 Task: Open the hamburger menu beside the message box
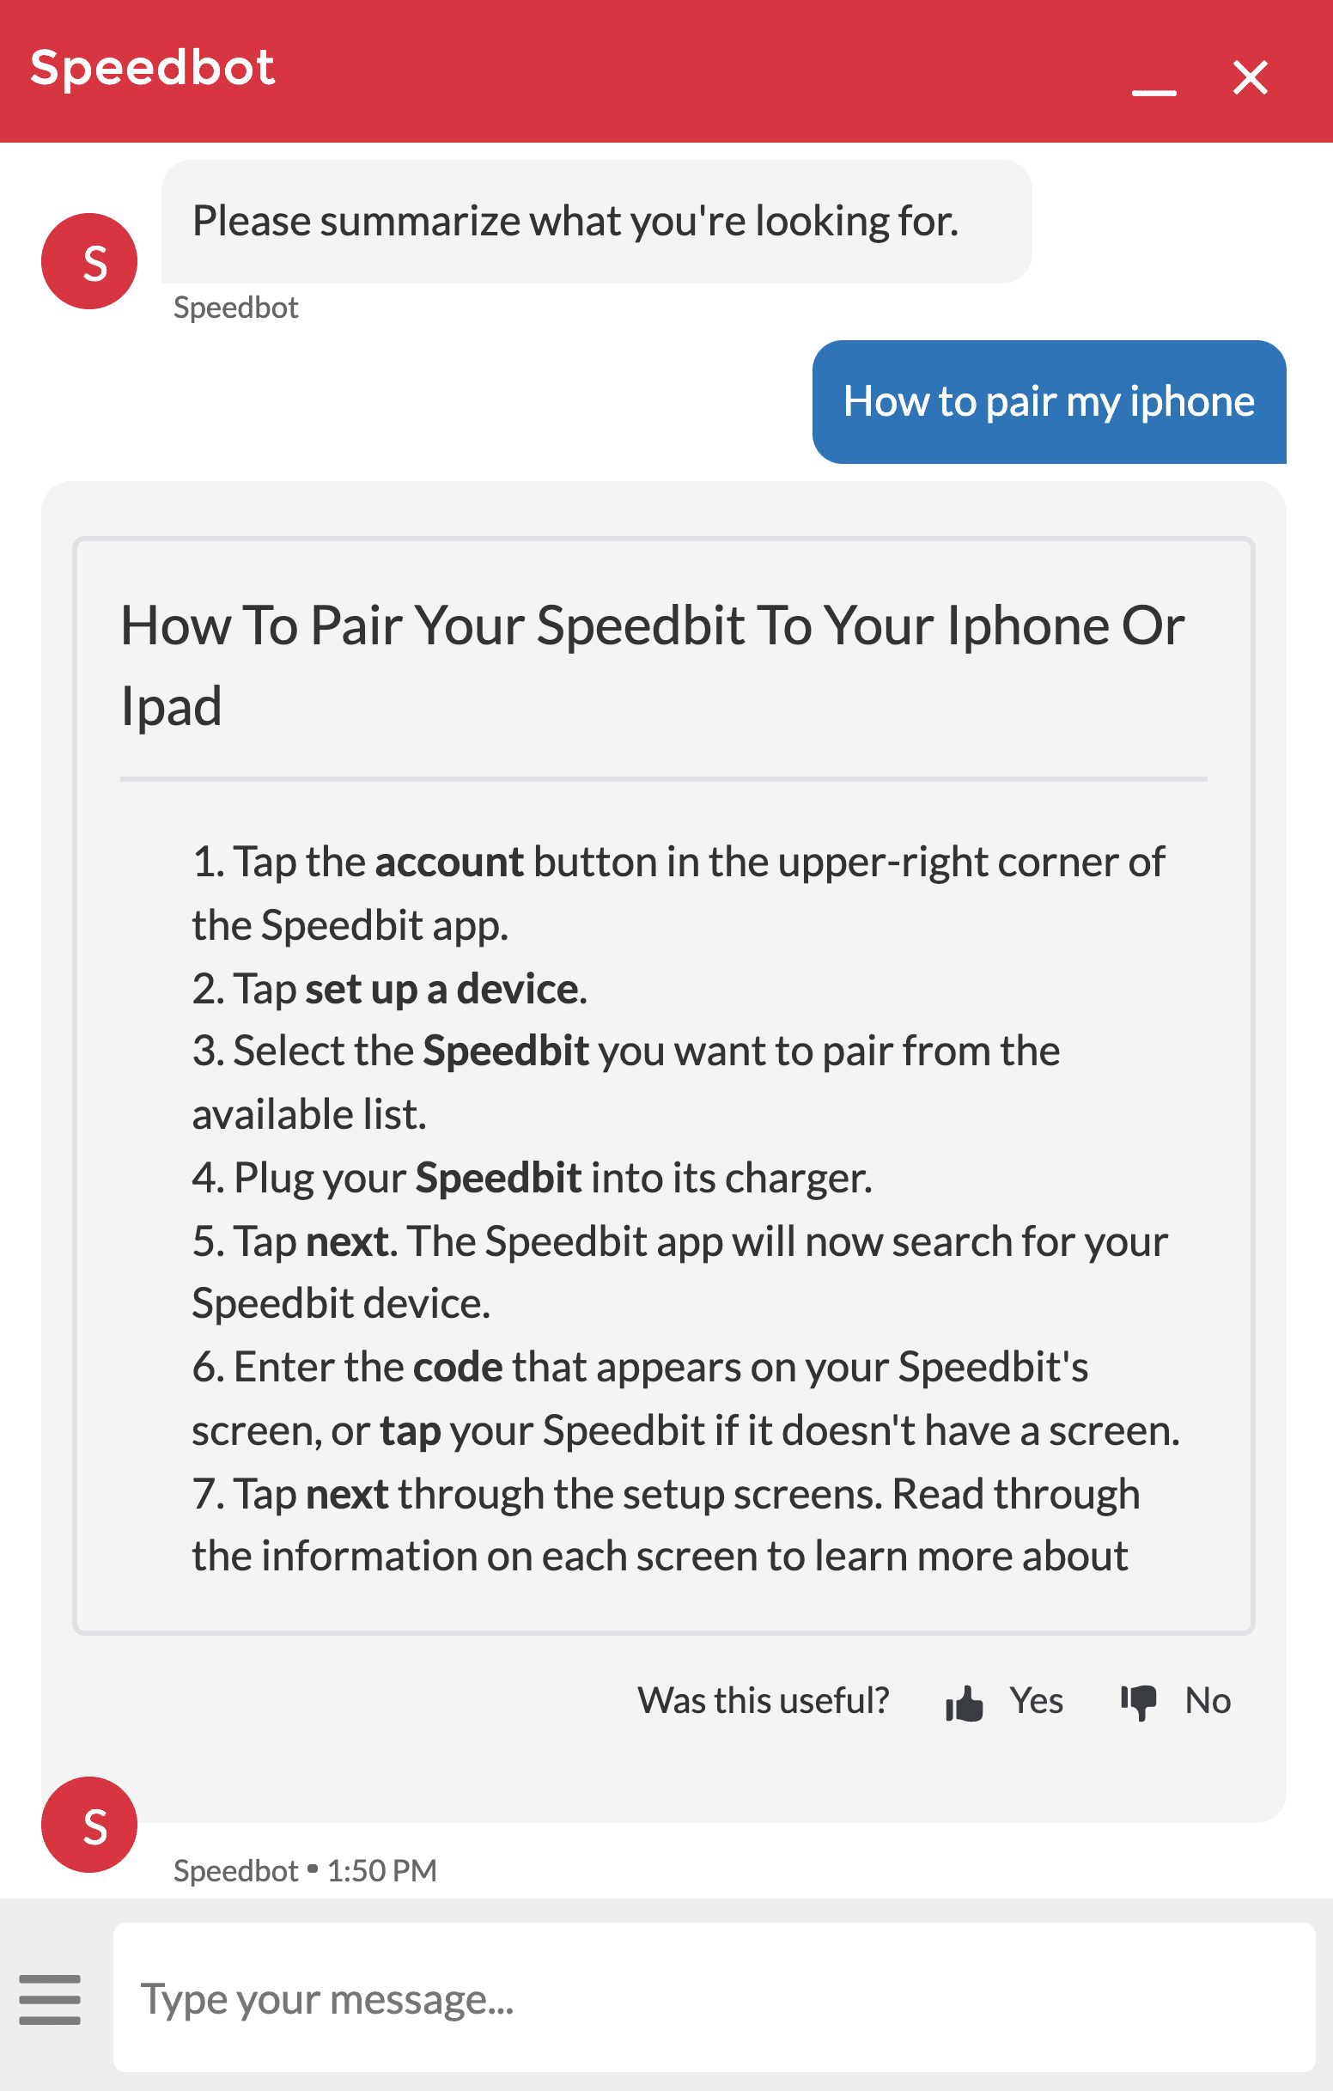click(52, 2000)
